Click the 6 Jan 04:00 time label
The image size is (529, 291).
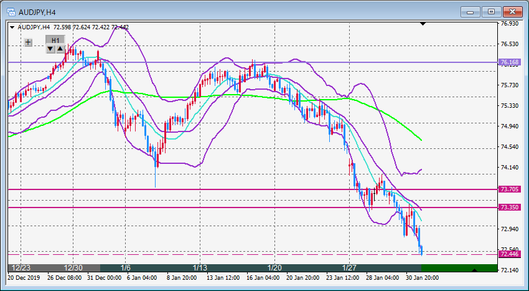(142, 278)
